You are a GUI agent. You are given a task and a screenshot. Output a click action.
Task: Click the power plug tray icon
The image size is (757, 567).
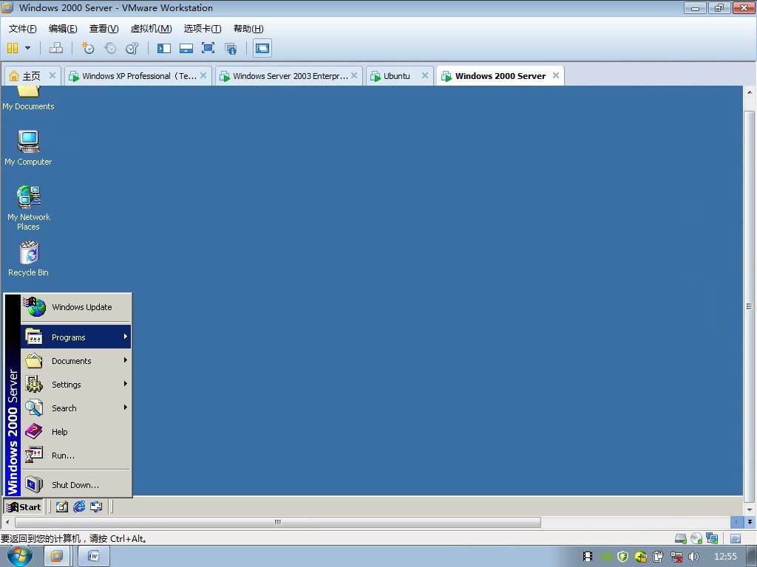[658, 557]
